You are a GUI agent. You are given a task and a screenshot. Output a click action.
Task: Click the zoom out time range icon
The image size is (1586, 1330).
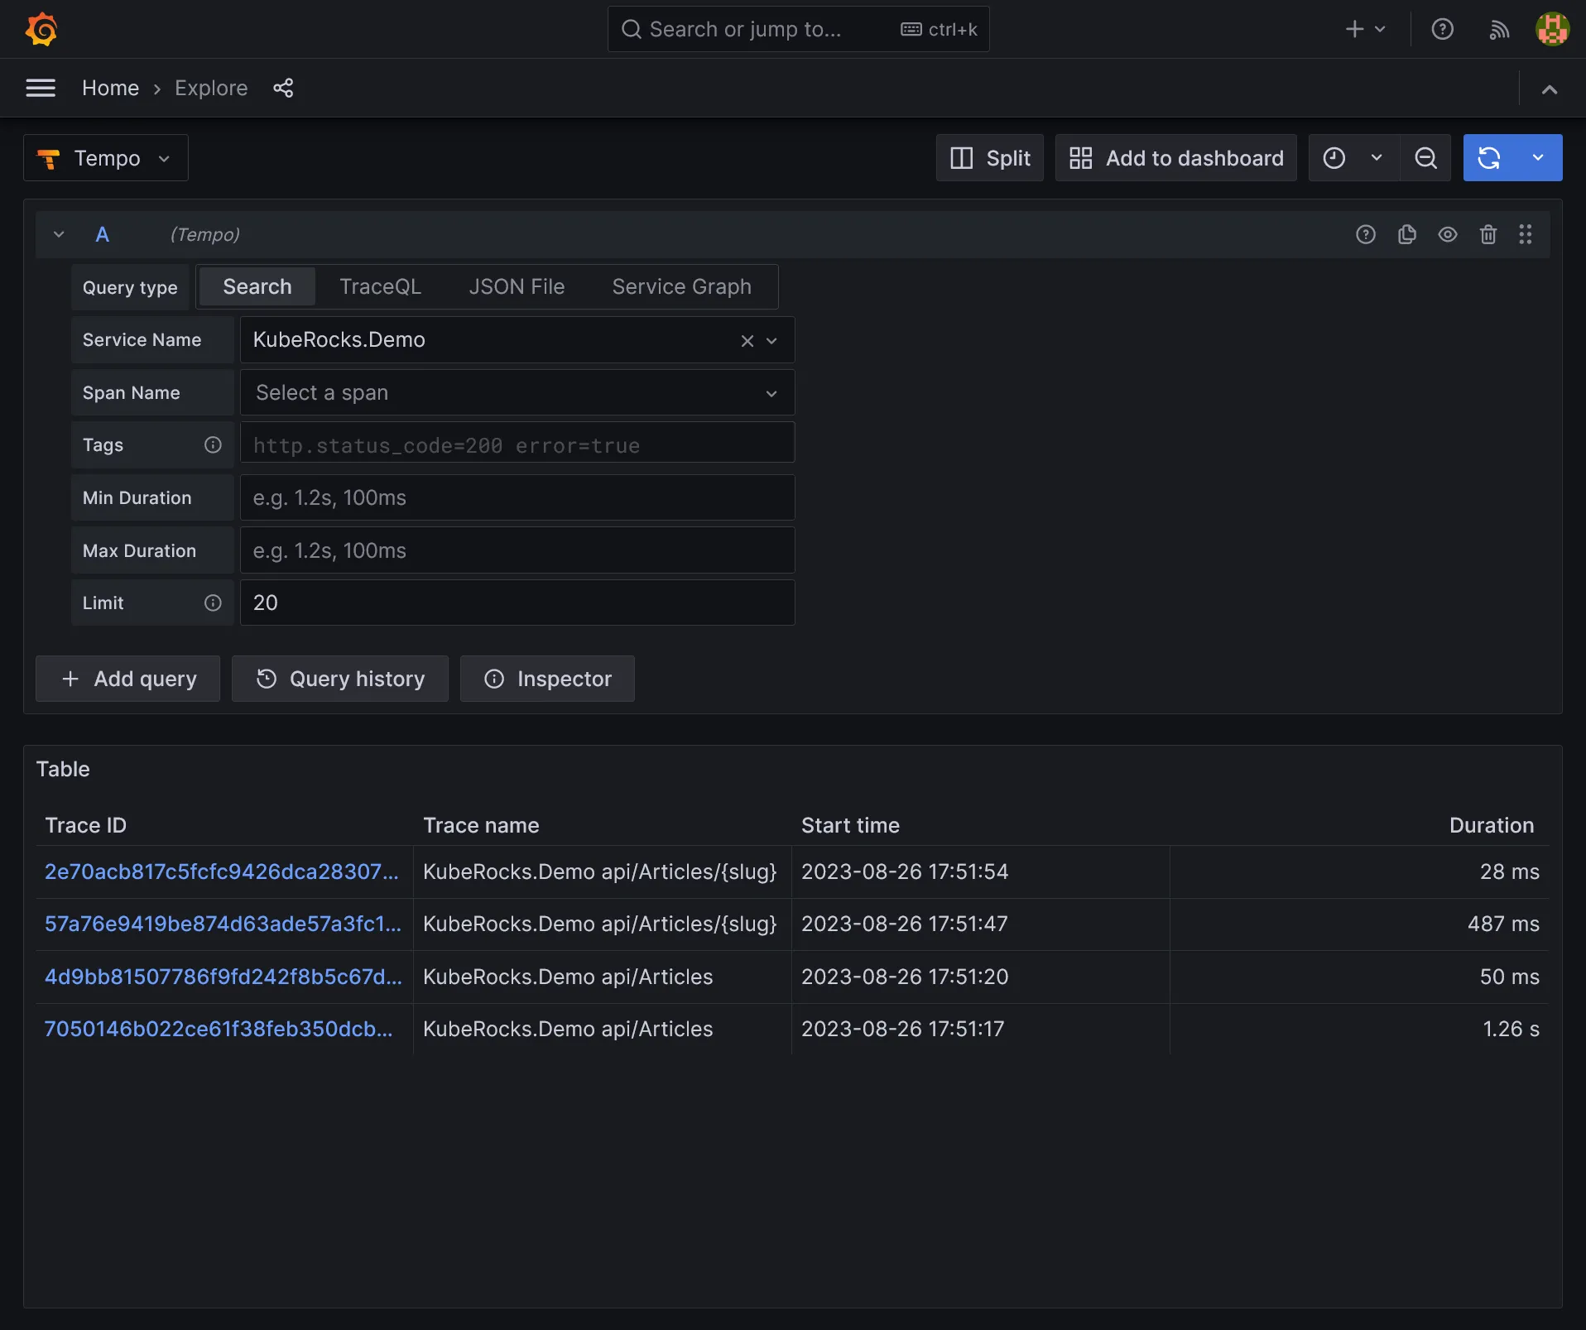(1425, 158)
